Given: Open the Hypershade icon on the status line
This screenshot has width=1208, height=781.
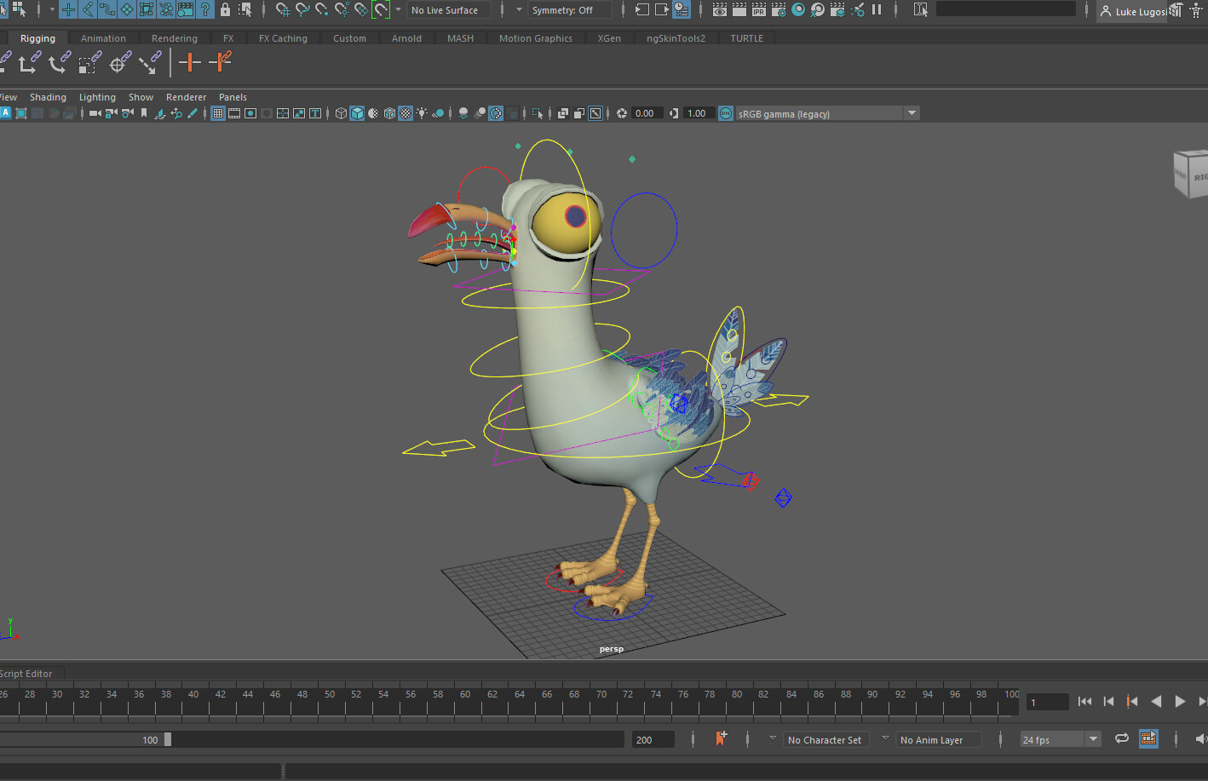Looking at the screenshot, I should (798, 9).
